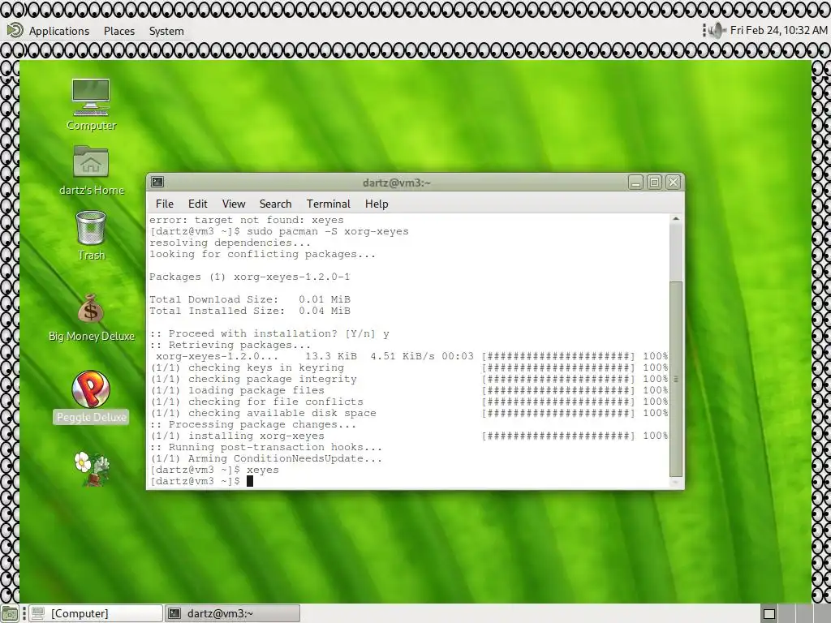Click the terminal icon in the window title bar
Screen dimensions: 831x623
(x=157, y=183)
